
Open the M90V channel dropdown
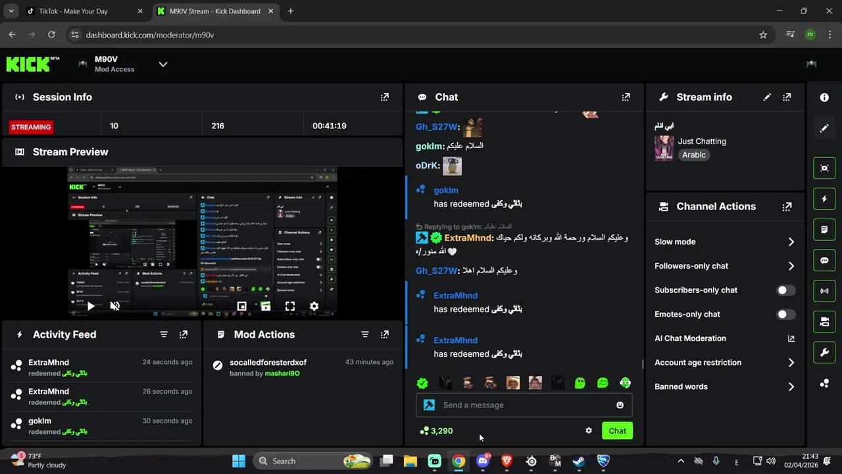[x=163, y=64]
